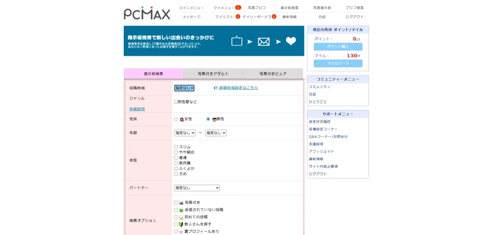This screenshot has width=495, height=235.
Task: Switch to the 写真付きアダルト tab
Action: point(213,73)
